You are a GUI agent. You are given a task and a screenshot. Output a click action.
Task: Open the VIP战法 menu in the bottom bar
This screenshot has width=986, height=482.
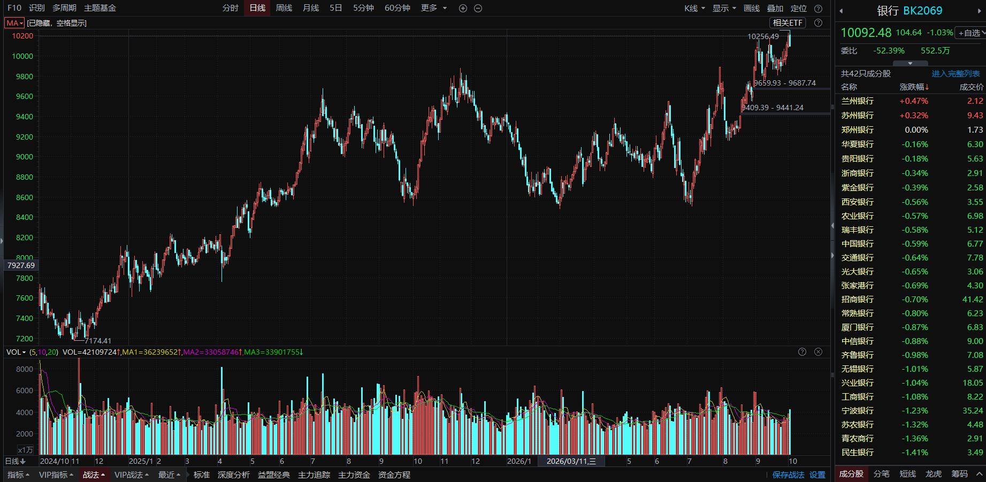click(132, 475)
